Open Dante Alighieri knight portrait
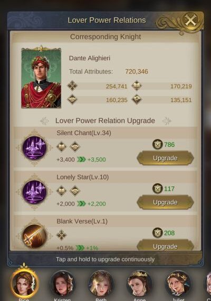The width and height of the screenshot is (211, 301). (x=41, y=77)
